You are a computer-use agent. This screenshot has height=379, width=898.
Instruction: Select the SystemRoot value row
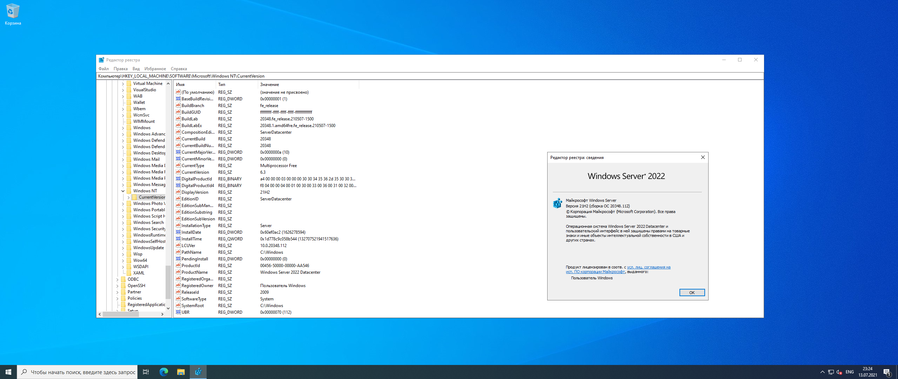point(267,306)
